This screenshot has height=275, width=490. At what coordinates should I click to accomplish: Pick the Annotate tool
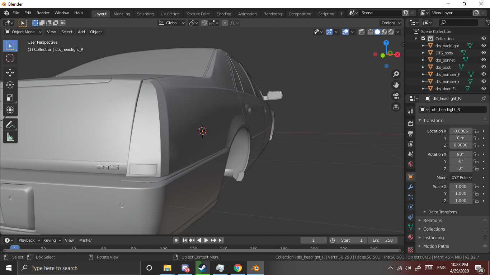(x=10, y=125)
